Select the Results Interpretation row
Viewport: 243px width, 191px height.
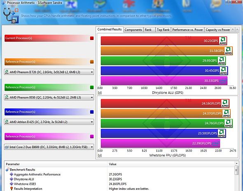point(119,189)
